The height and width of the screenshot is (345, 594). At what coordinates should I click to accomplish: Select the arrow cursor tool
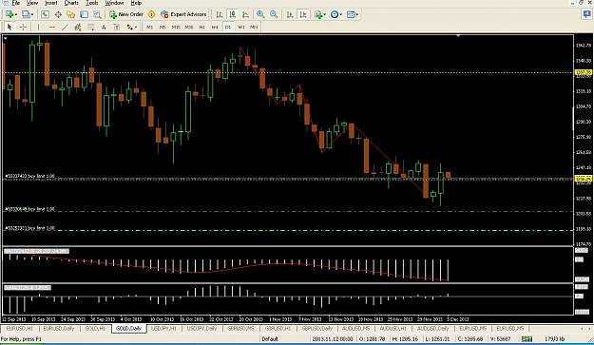coord(10,27)
